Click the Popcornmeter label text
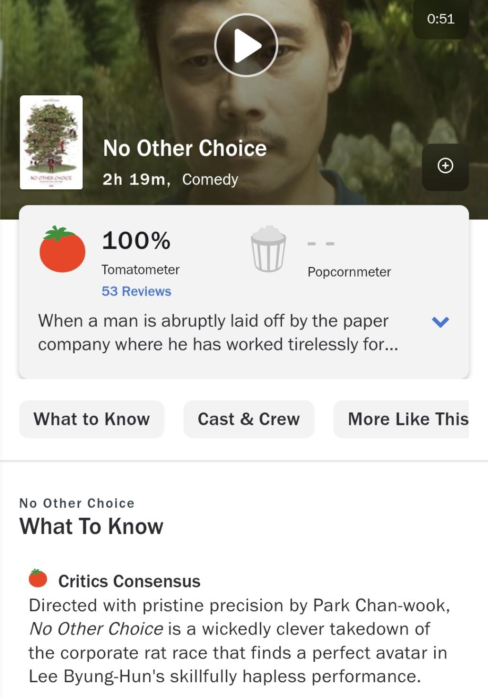 click(x=349, y=272)
